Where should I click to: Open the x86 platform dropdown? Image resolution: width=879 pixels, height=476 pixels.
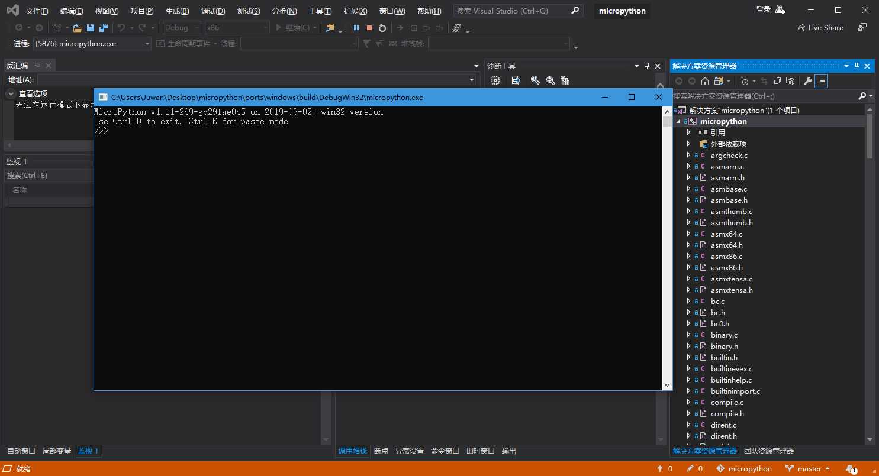[237, 28]
